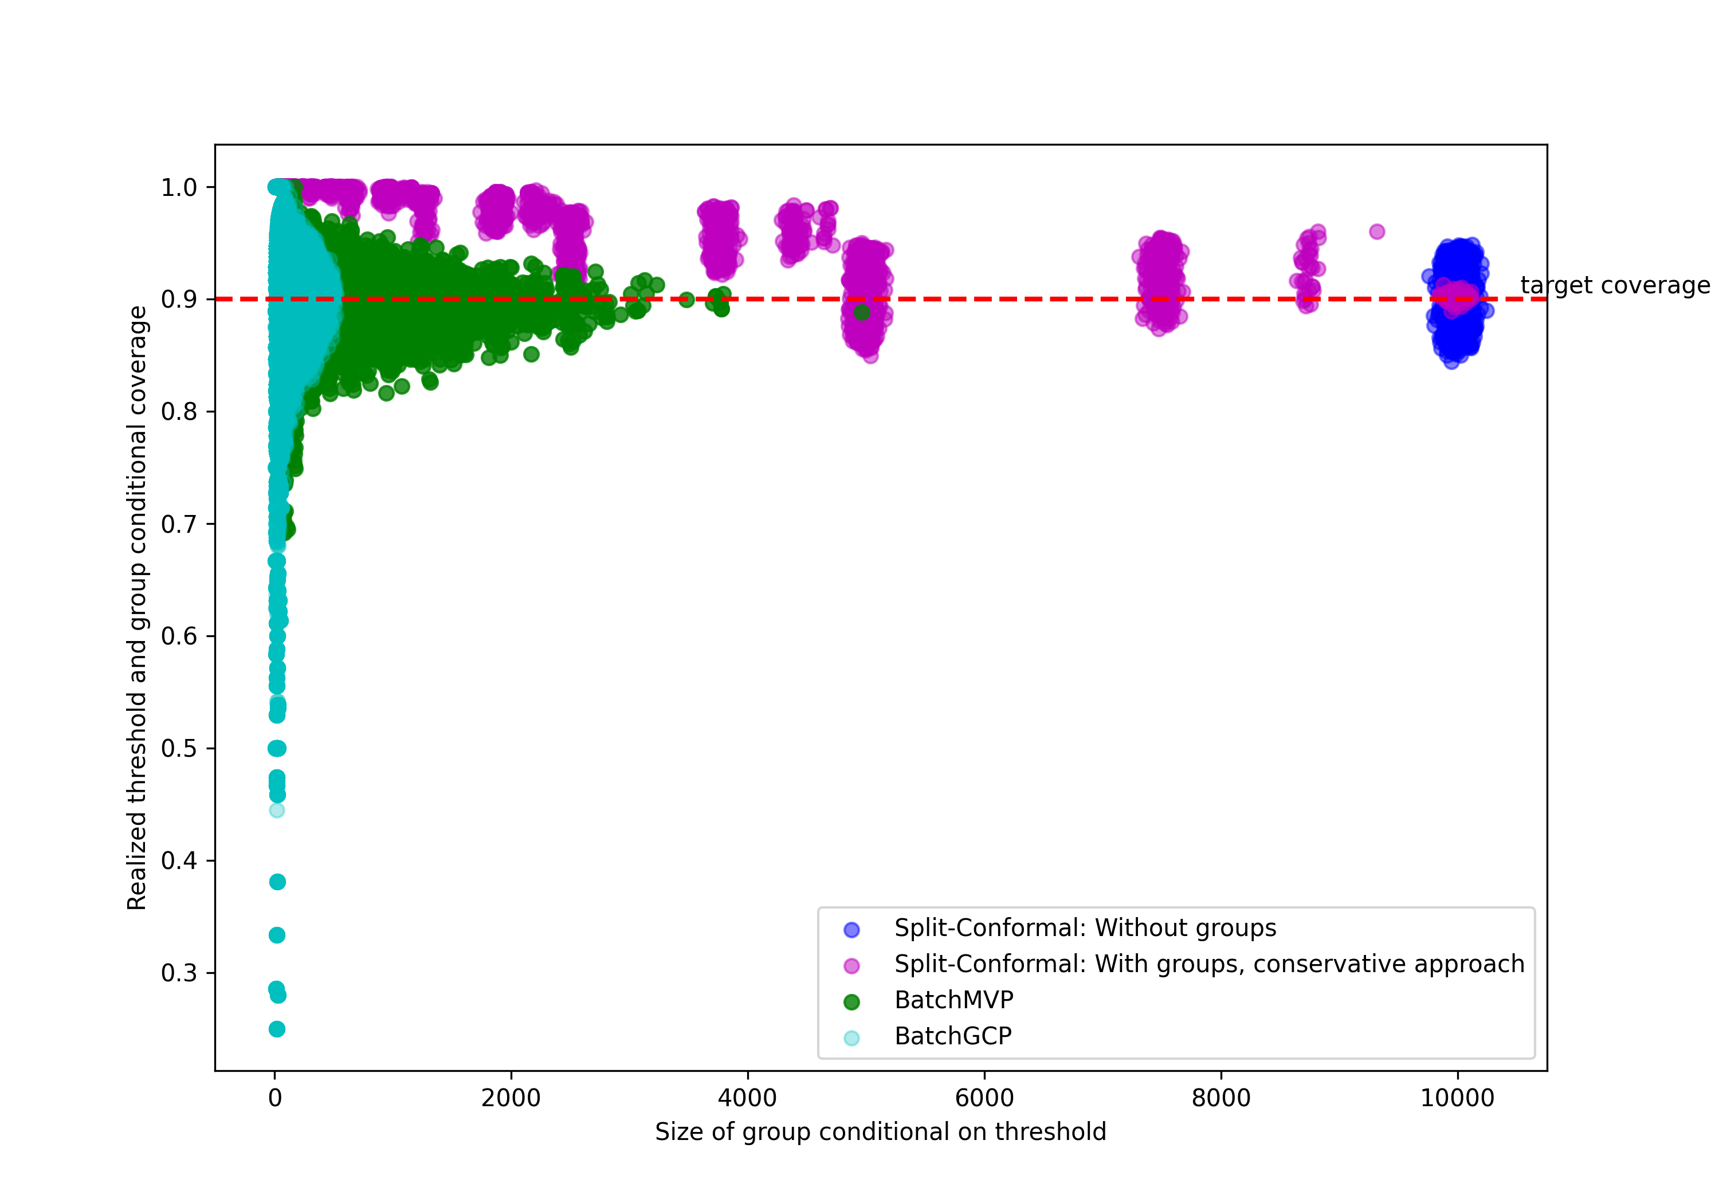Click the y-axis label about realized threshold coverage
1719x1203 pixels.
coord(137,607)
